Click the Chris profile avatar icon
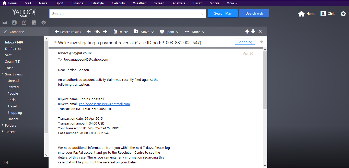 pos(323,14)
